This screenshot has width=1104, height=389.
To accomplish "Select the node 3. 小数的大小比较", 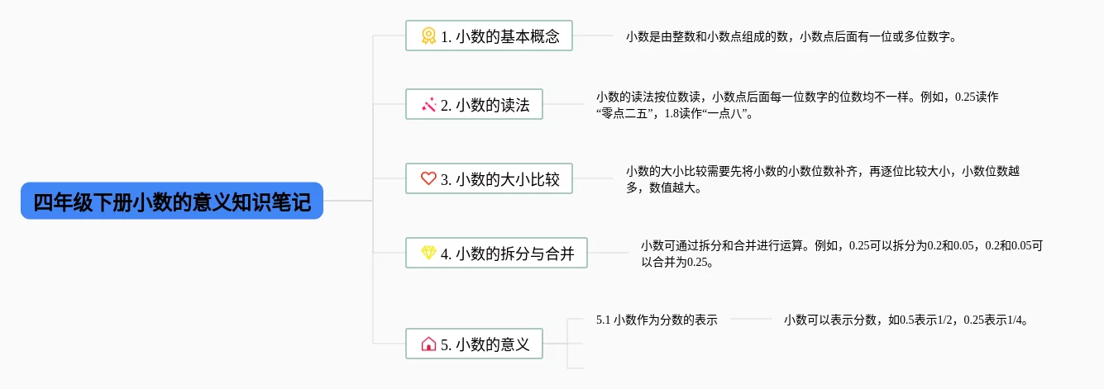I will click(x=489, y=178).
